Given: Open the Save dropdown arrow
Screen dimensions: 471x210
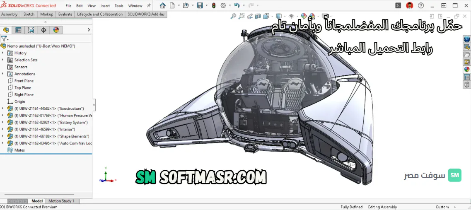Looking at the screenshot, I should pos(207,5).
